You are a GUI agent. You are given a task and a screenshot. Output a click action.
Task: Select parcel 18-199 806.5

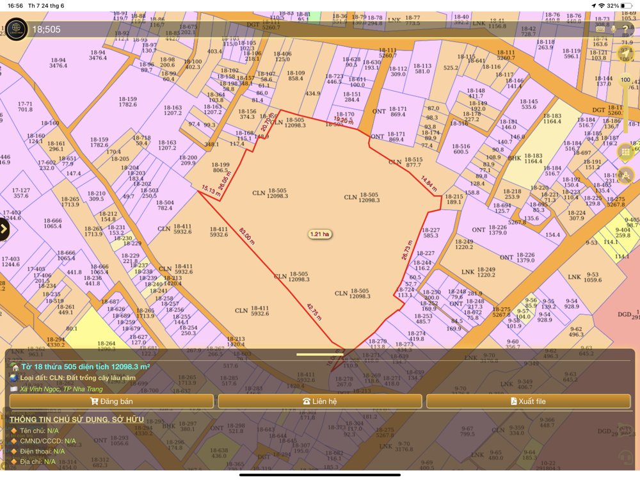click(x=220, y=167)
